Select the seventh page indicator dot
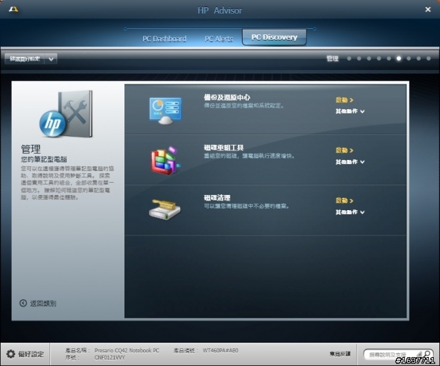 click(x=408, y=58)
